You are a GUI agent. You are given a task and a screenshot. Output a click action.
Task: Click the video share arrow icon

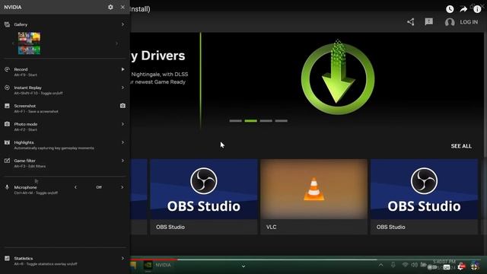[x=463, y=9]
